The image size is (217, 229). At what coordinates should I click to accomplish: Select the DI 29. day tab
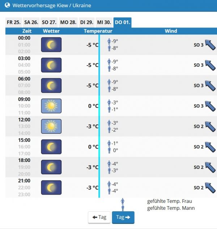(87, 22)
